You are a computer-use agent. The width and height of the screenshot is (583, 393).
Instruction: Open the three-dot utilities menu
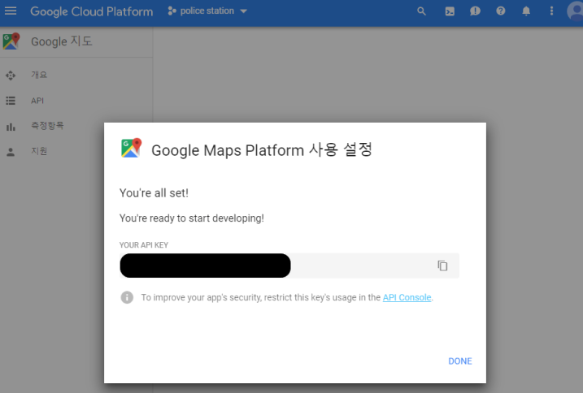pos(551,11)
